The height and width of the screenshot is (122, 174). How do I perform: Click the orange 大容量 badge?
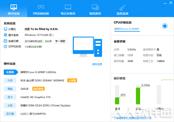(72, 80)
